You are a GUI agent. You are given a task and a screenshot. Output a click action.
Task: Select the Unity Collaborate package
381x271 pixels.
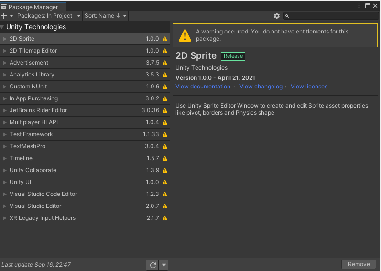tap(85, 170)
